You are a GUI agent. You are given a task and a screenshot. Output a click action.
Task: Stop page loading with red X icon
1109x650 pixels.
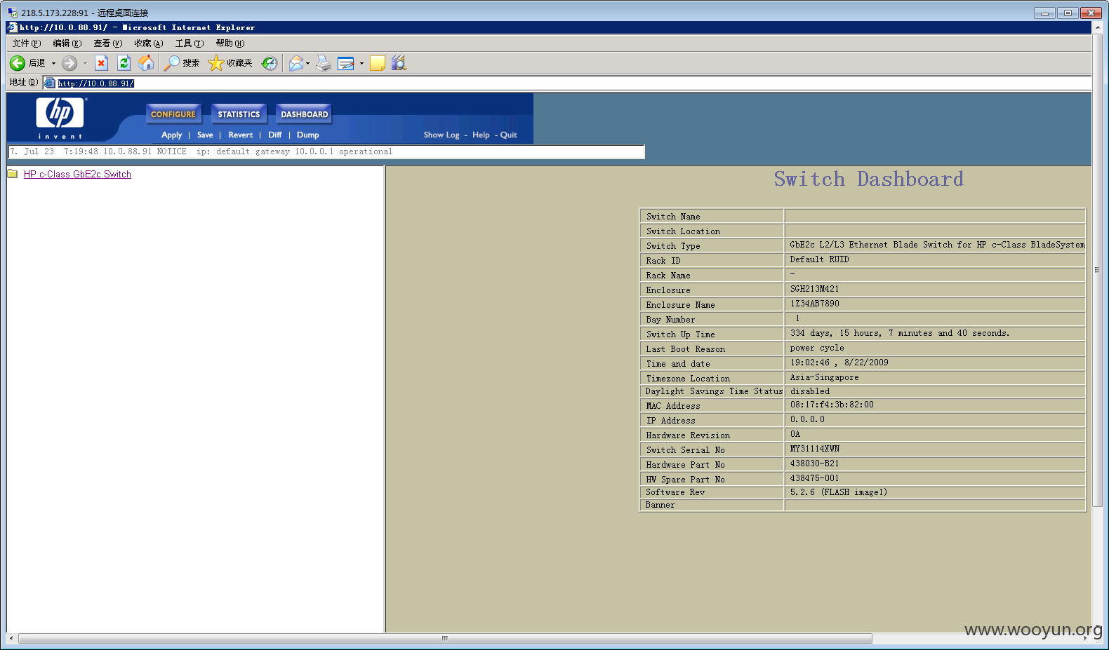(x=102, y=63)
